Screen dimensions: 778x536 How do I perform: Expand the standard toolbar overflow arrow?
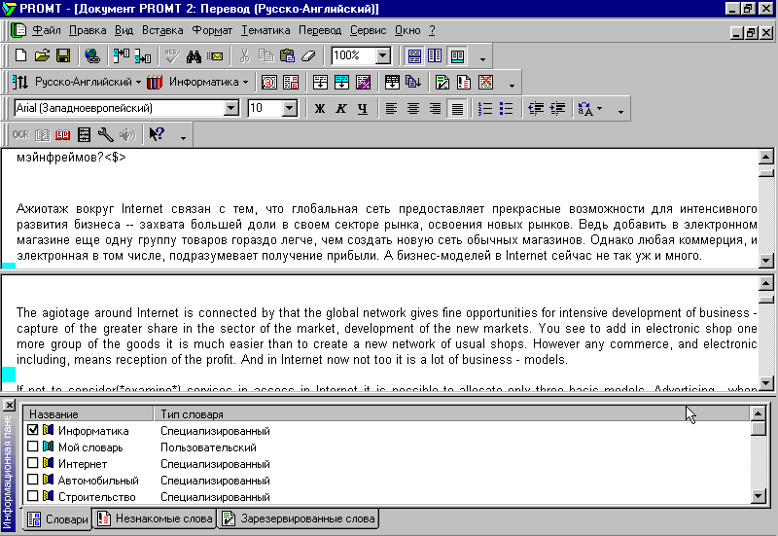click(x=482, y=59)
